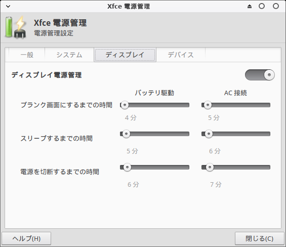This screenshot has width=286, height=247.
Task: Click blank-screen slider under バッテリ駆動
Action: 154,105
